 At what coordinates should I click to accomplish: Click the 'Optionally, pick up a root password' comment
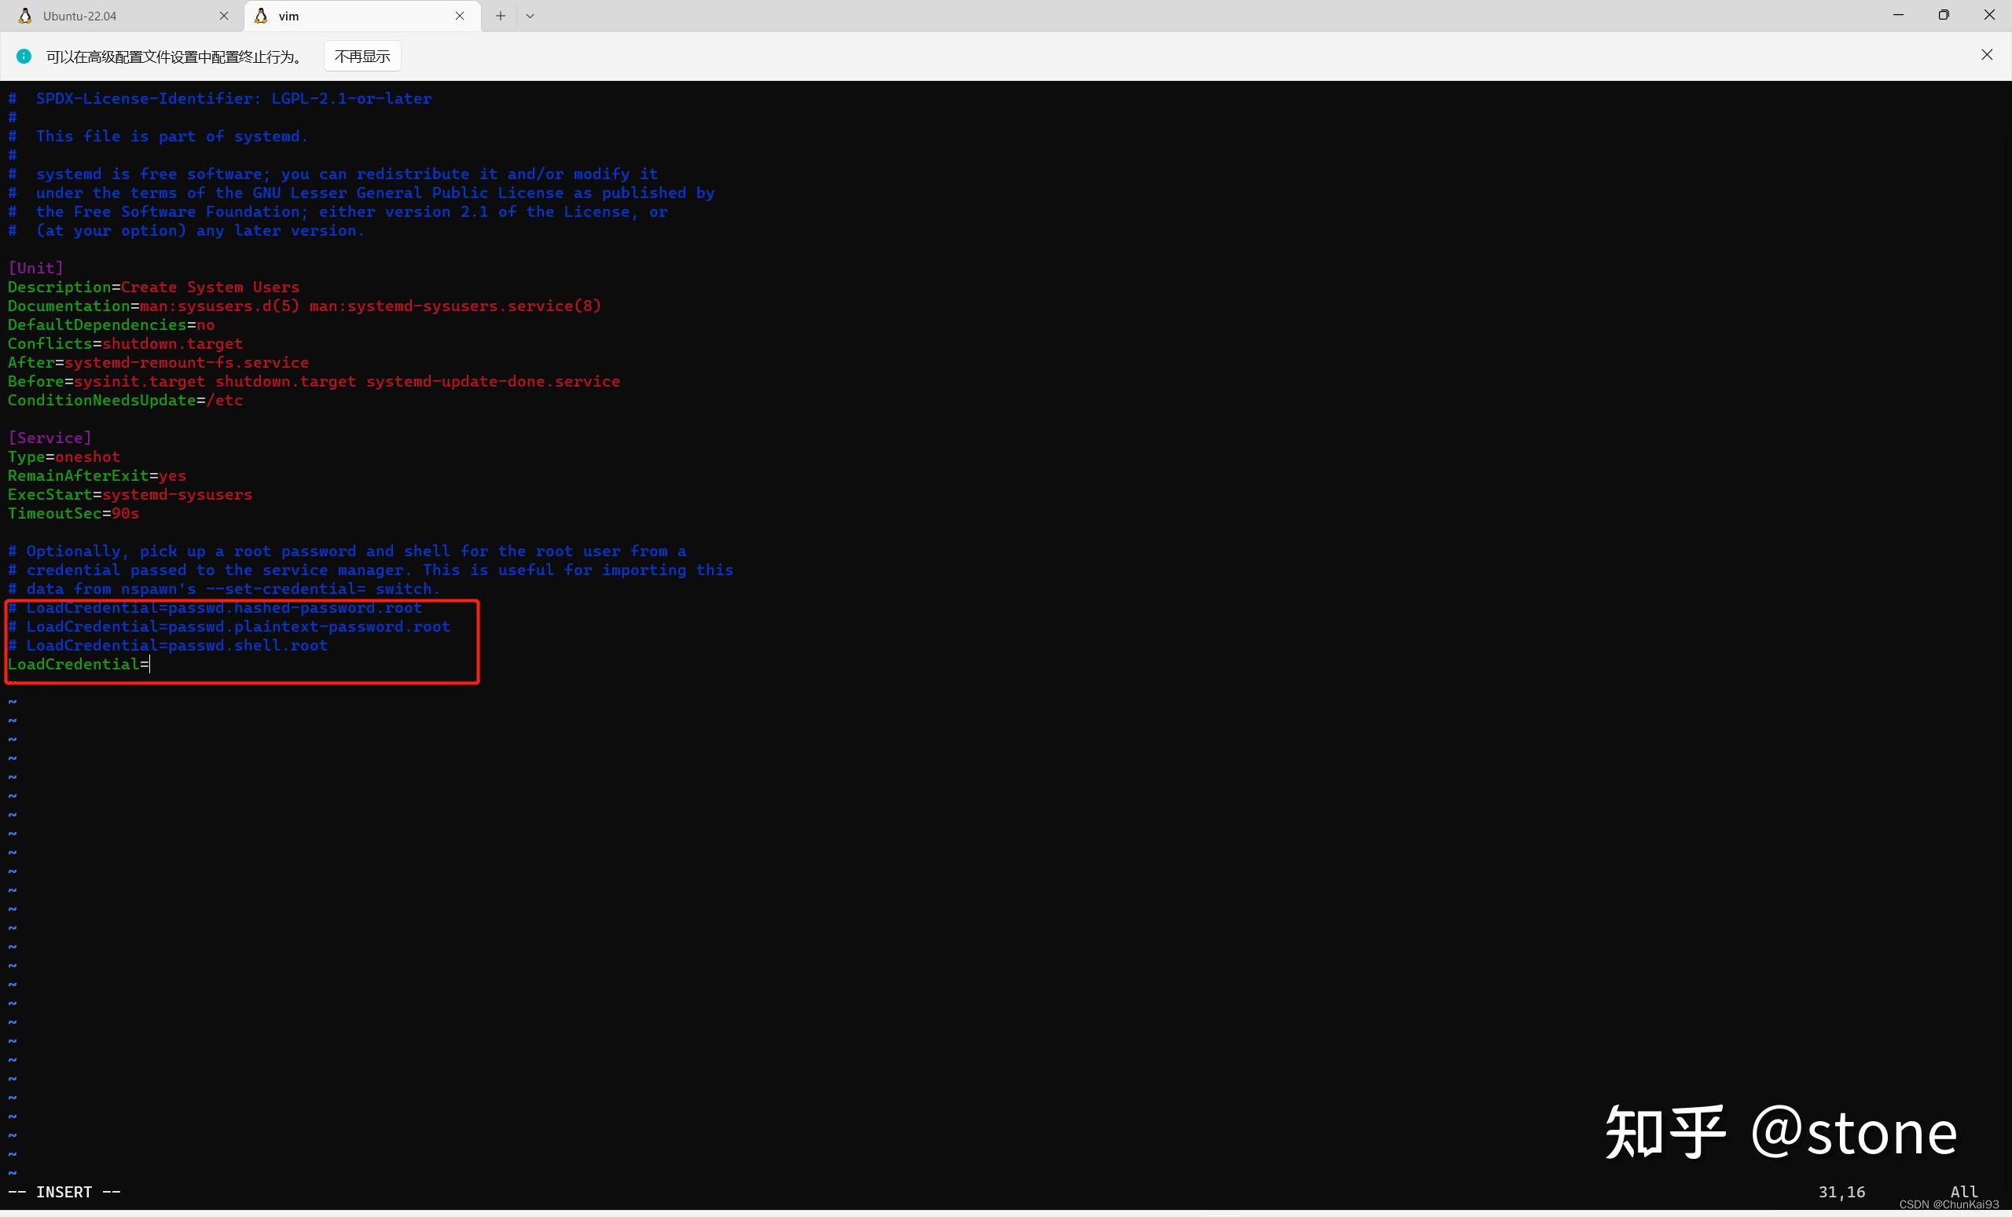tap(347, 551)
